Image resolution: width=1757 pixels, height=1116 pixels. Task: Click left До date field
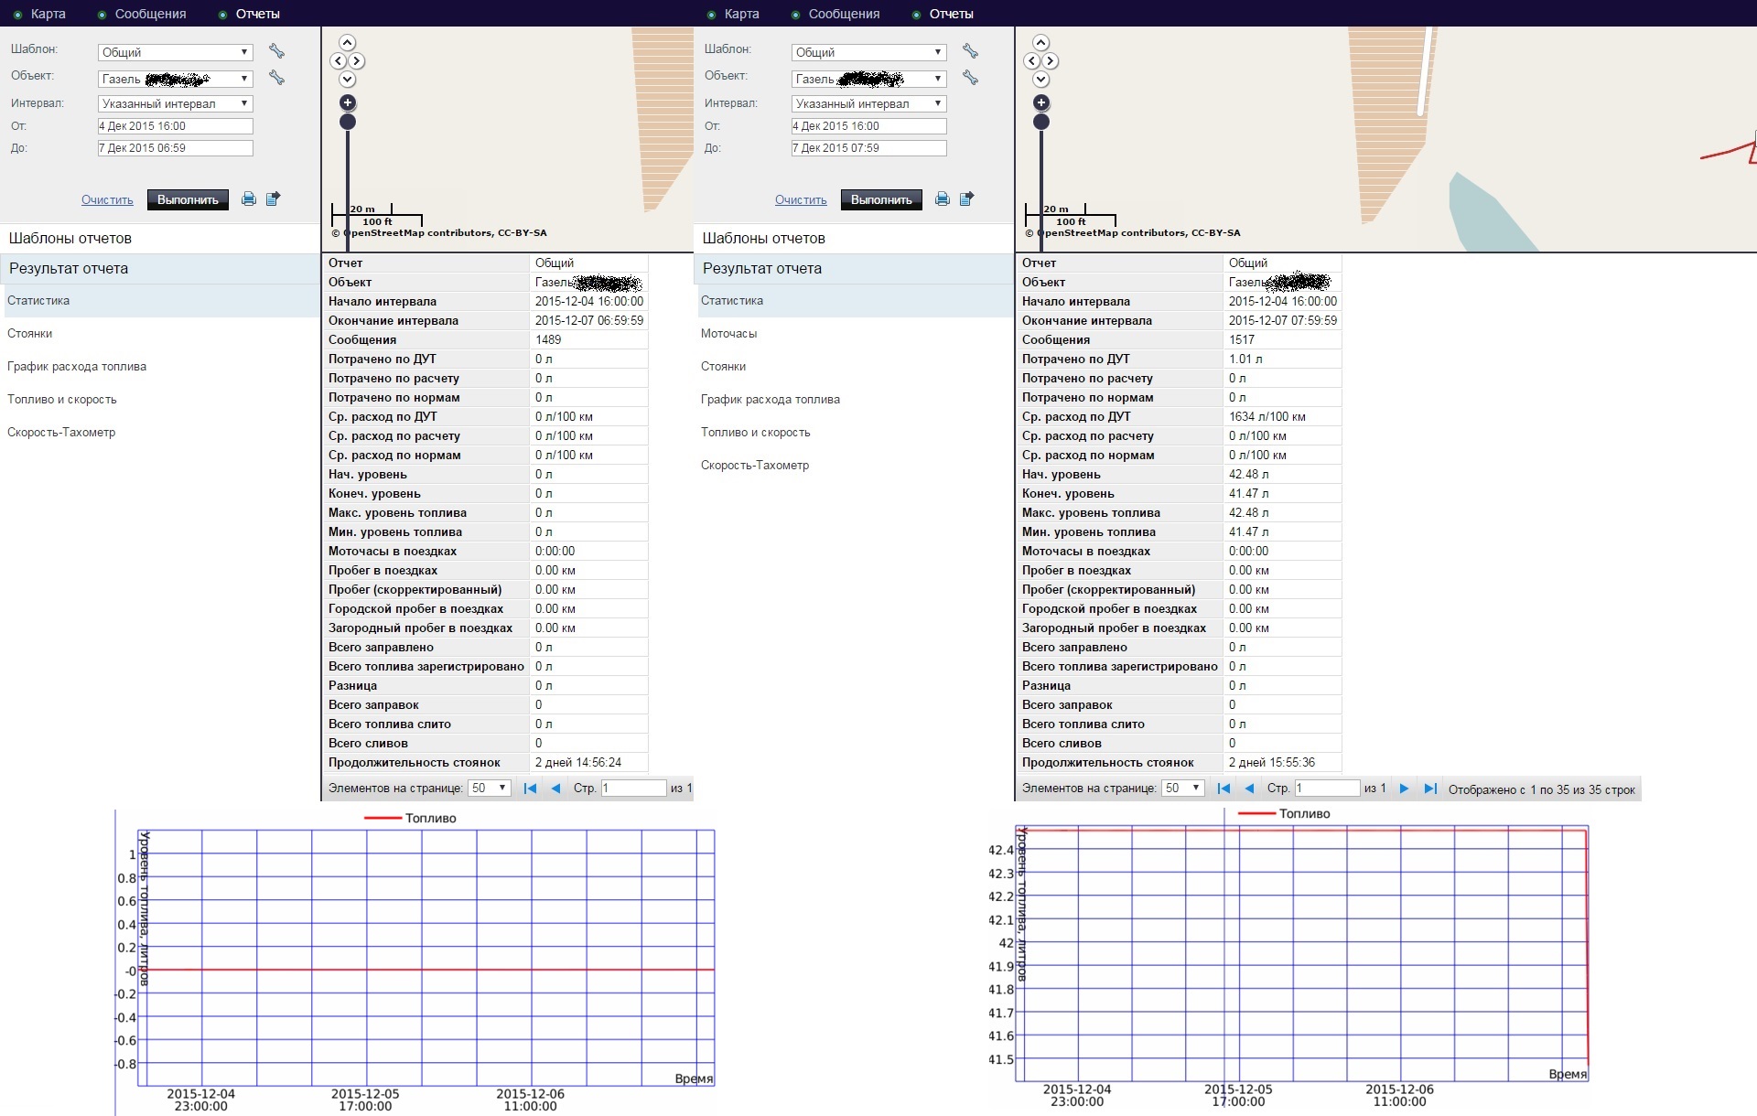175,148
